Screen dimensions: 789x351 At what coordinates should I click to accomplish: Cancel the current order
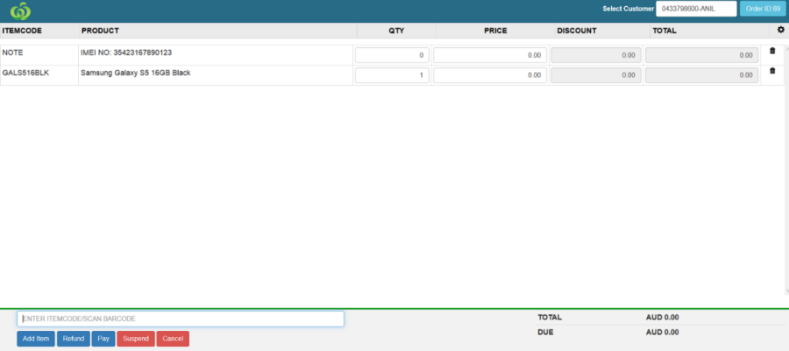point(173,339)
